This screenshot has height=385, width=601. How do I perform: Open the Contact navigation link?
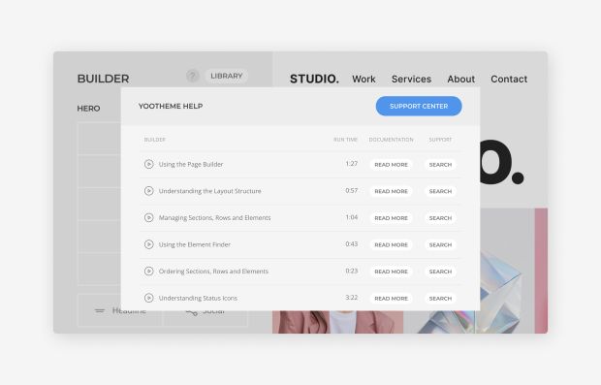(x=509, y=79)
